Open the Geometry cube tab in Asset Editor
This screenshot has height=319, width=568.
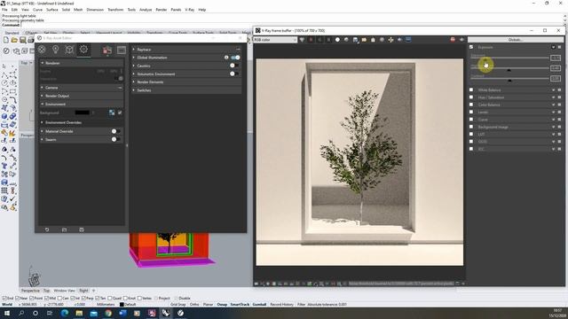(x=69, y=50)
